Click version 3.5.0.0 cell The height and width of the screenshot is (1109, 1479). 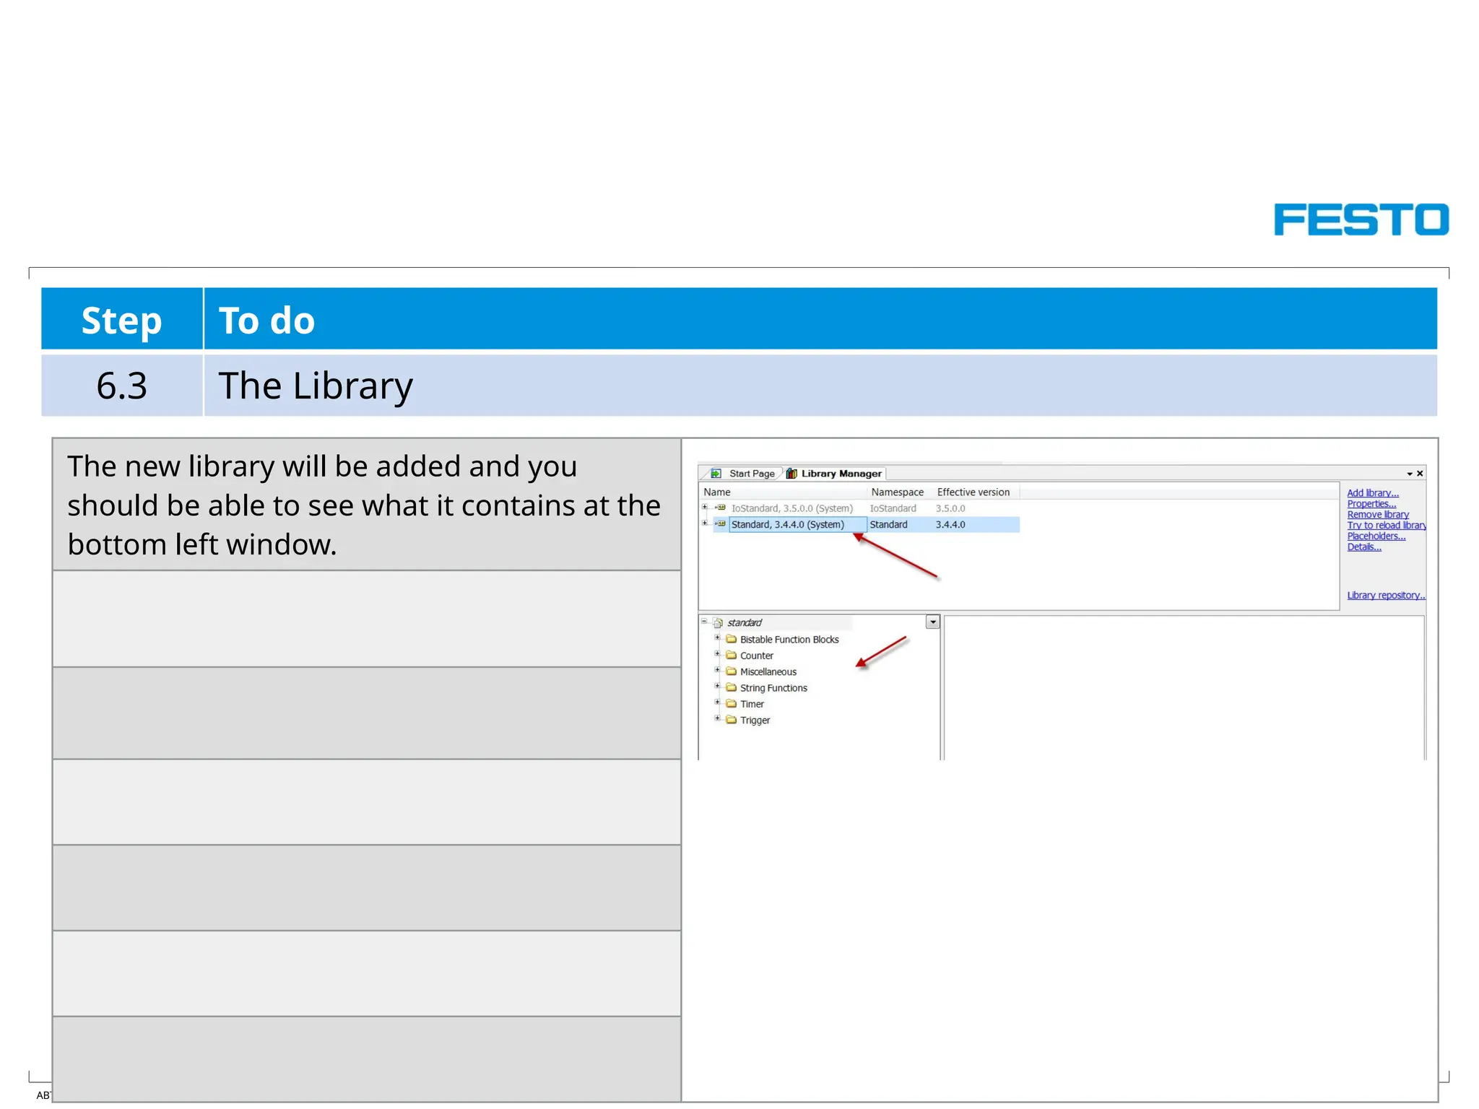pyautogui.click(x=950, y=508)
